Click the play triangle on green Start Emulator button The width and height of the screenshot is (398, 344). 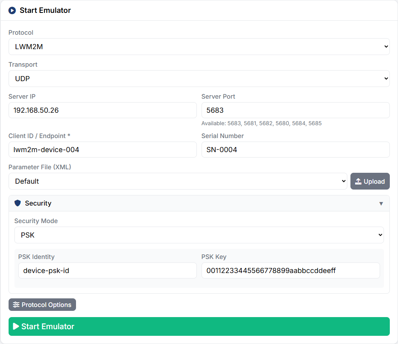[x=16, y=326]
